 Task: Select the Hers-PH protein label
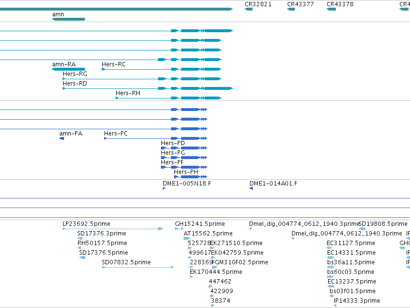186,172
